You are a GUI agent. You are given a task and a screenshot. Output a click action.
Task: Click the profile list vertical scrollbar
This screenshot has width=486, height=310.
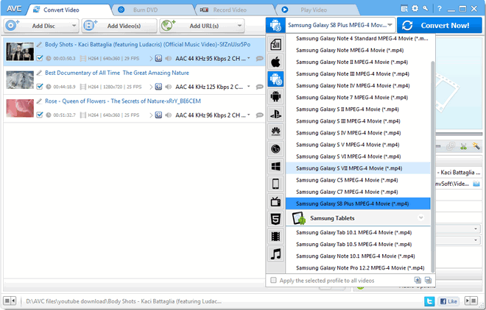pos(433,167)
